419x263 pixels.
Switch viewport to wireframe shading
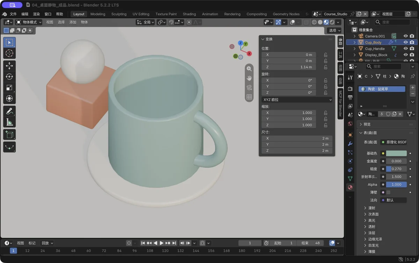click(314, 22)
